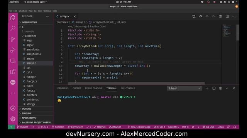Screen dimensions: 247x138
Task: Change encoding via UTF-8 indicator
Action: [x=185, y=127]
